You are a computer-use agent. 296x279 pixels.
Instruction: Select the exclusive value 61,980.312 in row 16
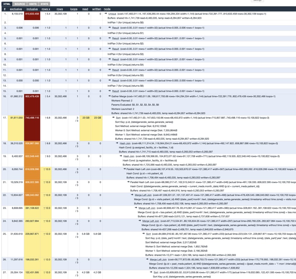16,96
